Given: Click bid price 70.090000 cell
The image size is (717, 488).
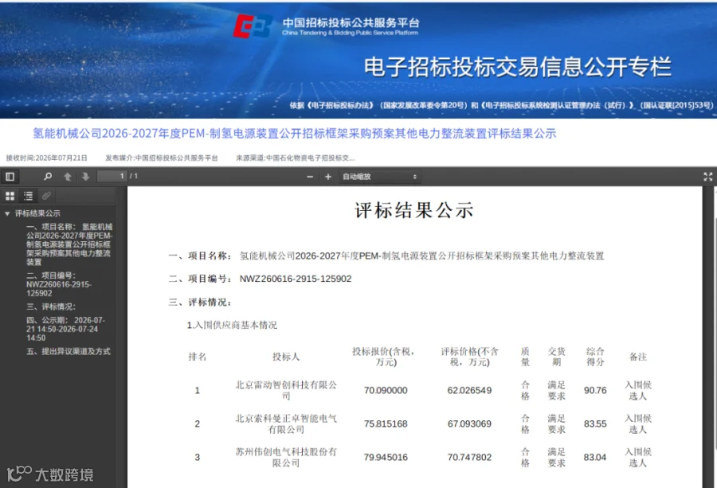Looking at the screenshot, I should [x=386, y=390].
